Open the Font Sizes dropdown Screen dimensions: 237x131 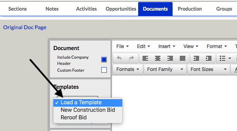208,69
